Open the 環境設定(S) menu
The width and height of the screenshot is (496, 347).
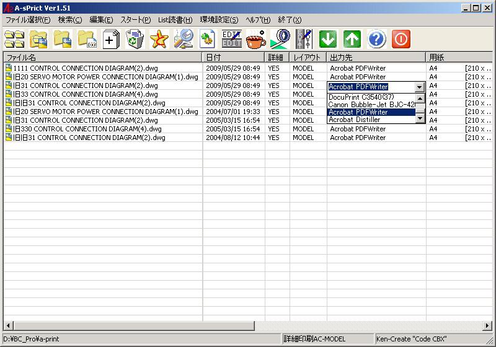point(219,20)
